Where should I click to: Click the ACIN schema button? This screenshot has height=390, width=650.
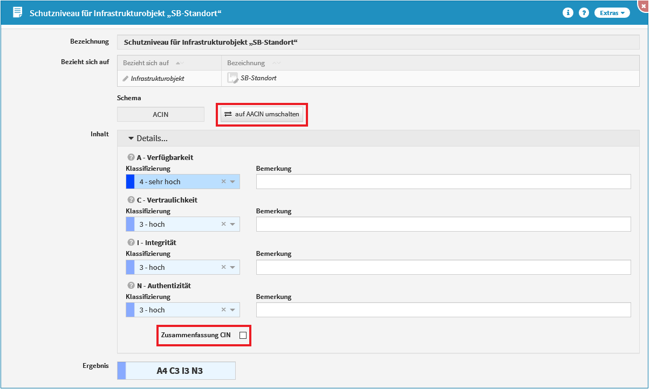click(161, 114)
